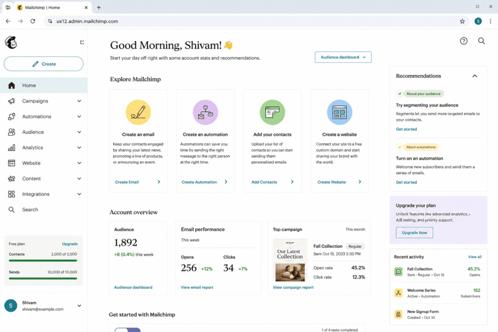Click the Contacts usage progress bar
Viewport: 498px width, 332px height.
coord(43,261)
